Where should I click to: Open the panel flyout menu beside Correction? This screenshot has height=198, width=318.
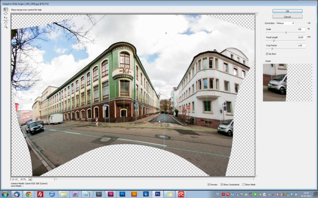(309, 23)
